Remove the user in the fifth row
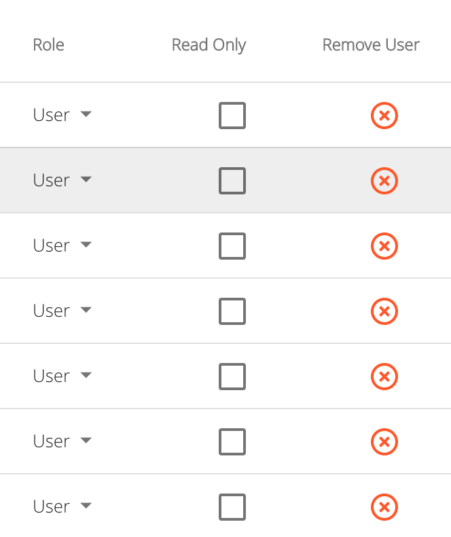 point(384,377)
